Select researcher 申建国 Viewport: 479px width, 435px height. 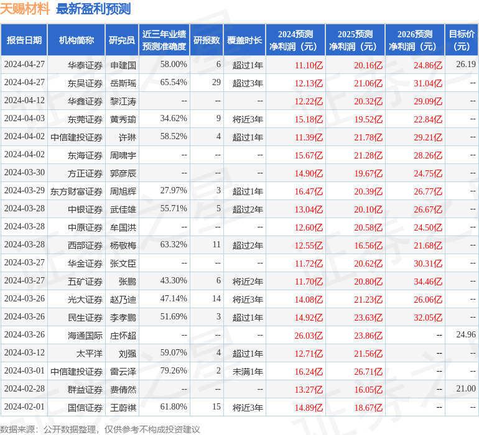[123, 65]
